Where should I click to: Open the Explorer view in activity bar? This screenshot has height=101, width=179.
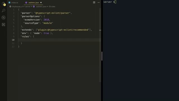click(4, 4)
